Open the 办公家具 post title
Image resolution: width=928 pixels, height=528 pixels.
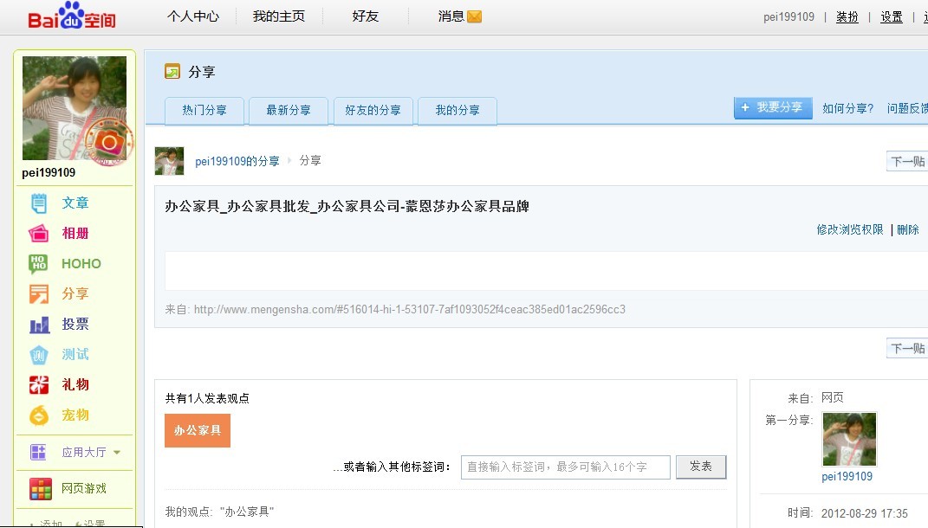[x=347, y=206]
